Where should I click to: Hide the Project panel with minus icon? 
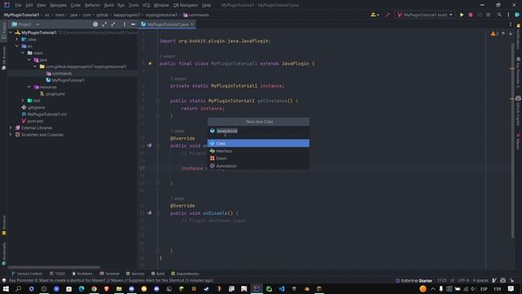tap(133, 24)
